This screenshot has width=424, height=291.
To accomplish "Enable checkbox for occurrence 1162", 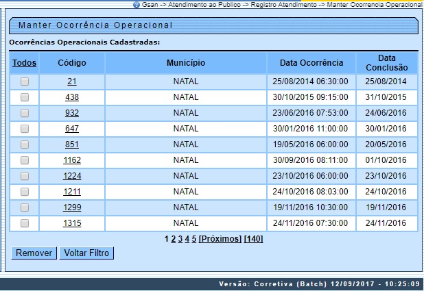I will (25, 160).
